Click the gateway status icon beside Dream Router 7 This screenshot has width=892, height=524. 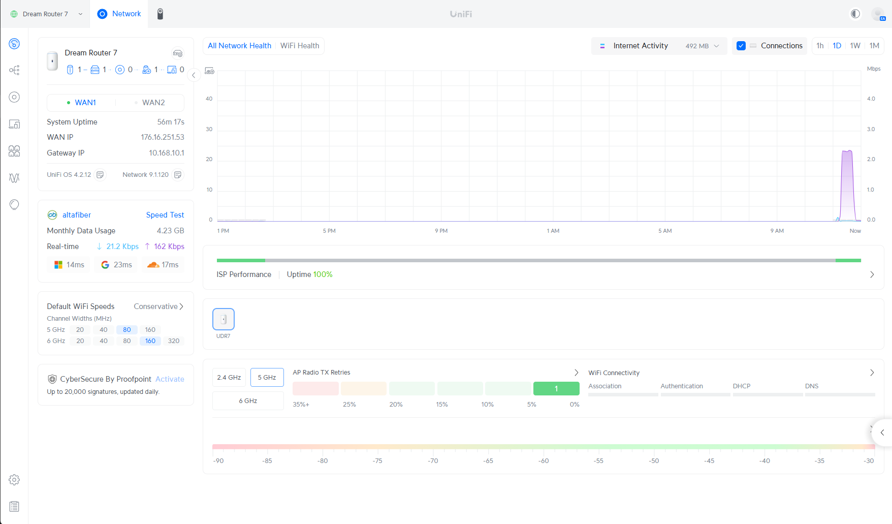pos(177,53)
